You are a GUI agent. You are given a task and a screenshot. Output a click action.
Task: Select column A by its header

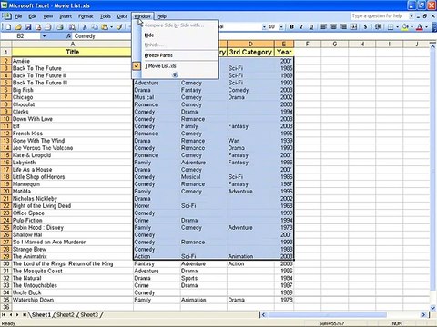point(72,45)
